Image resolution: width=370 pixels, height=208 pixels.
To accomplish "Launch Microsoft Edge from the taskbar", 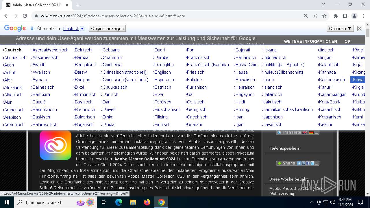I will (119, 202).
